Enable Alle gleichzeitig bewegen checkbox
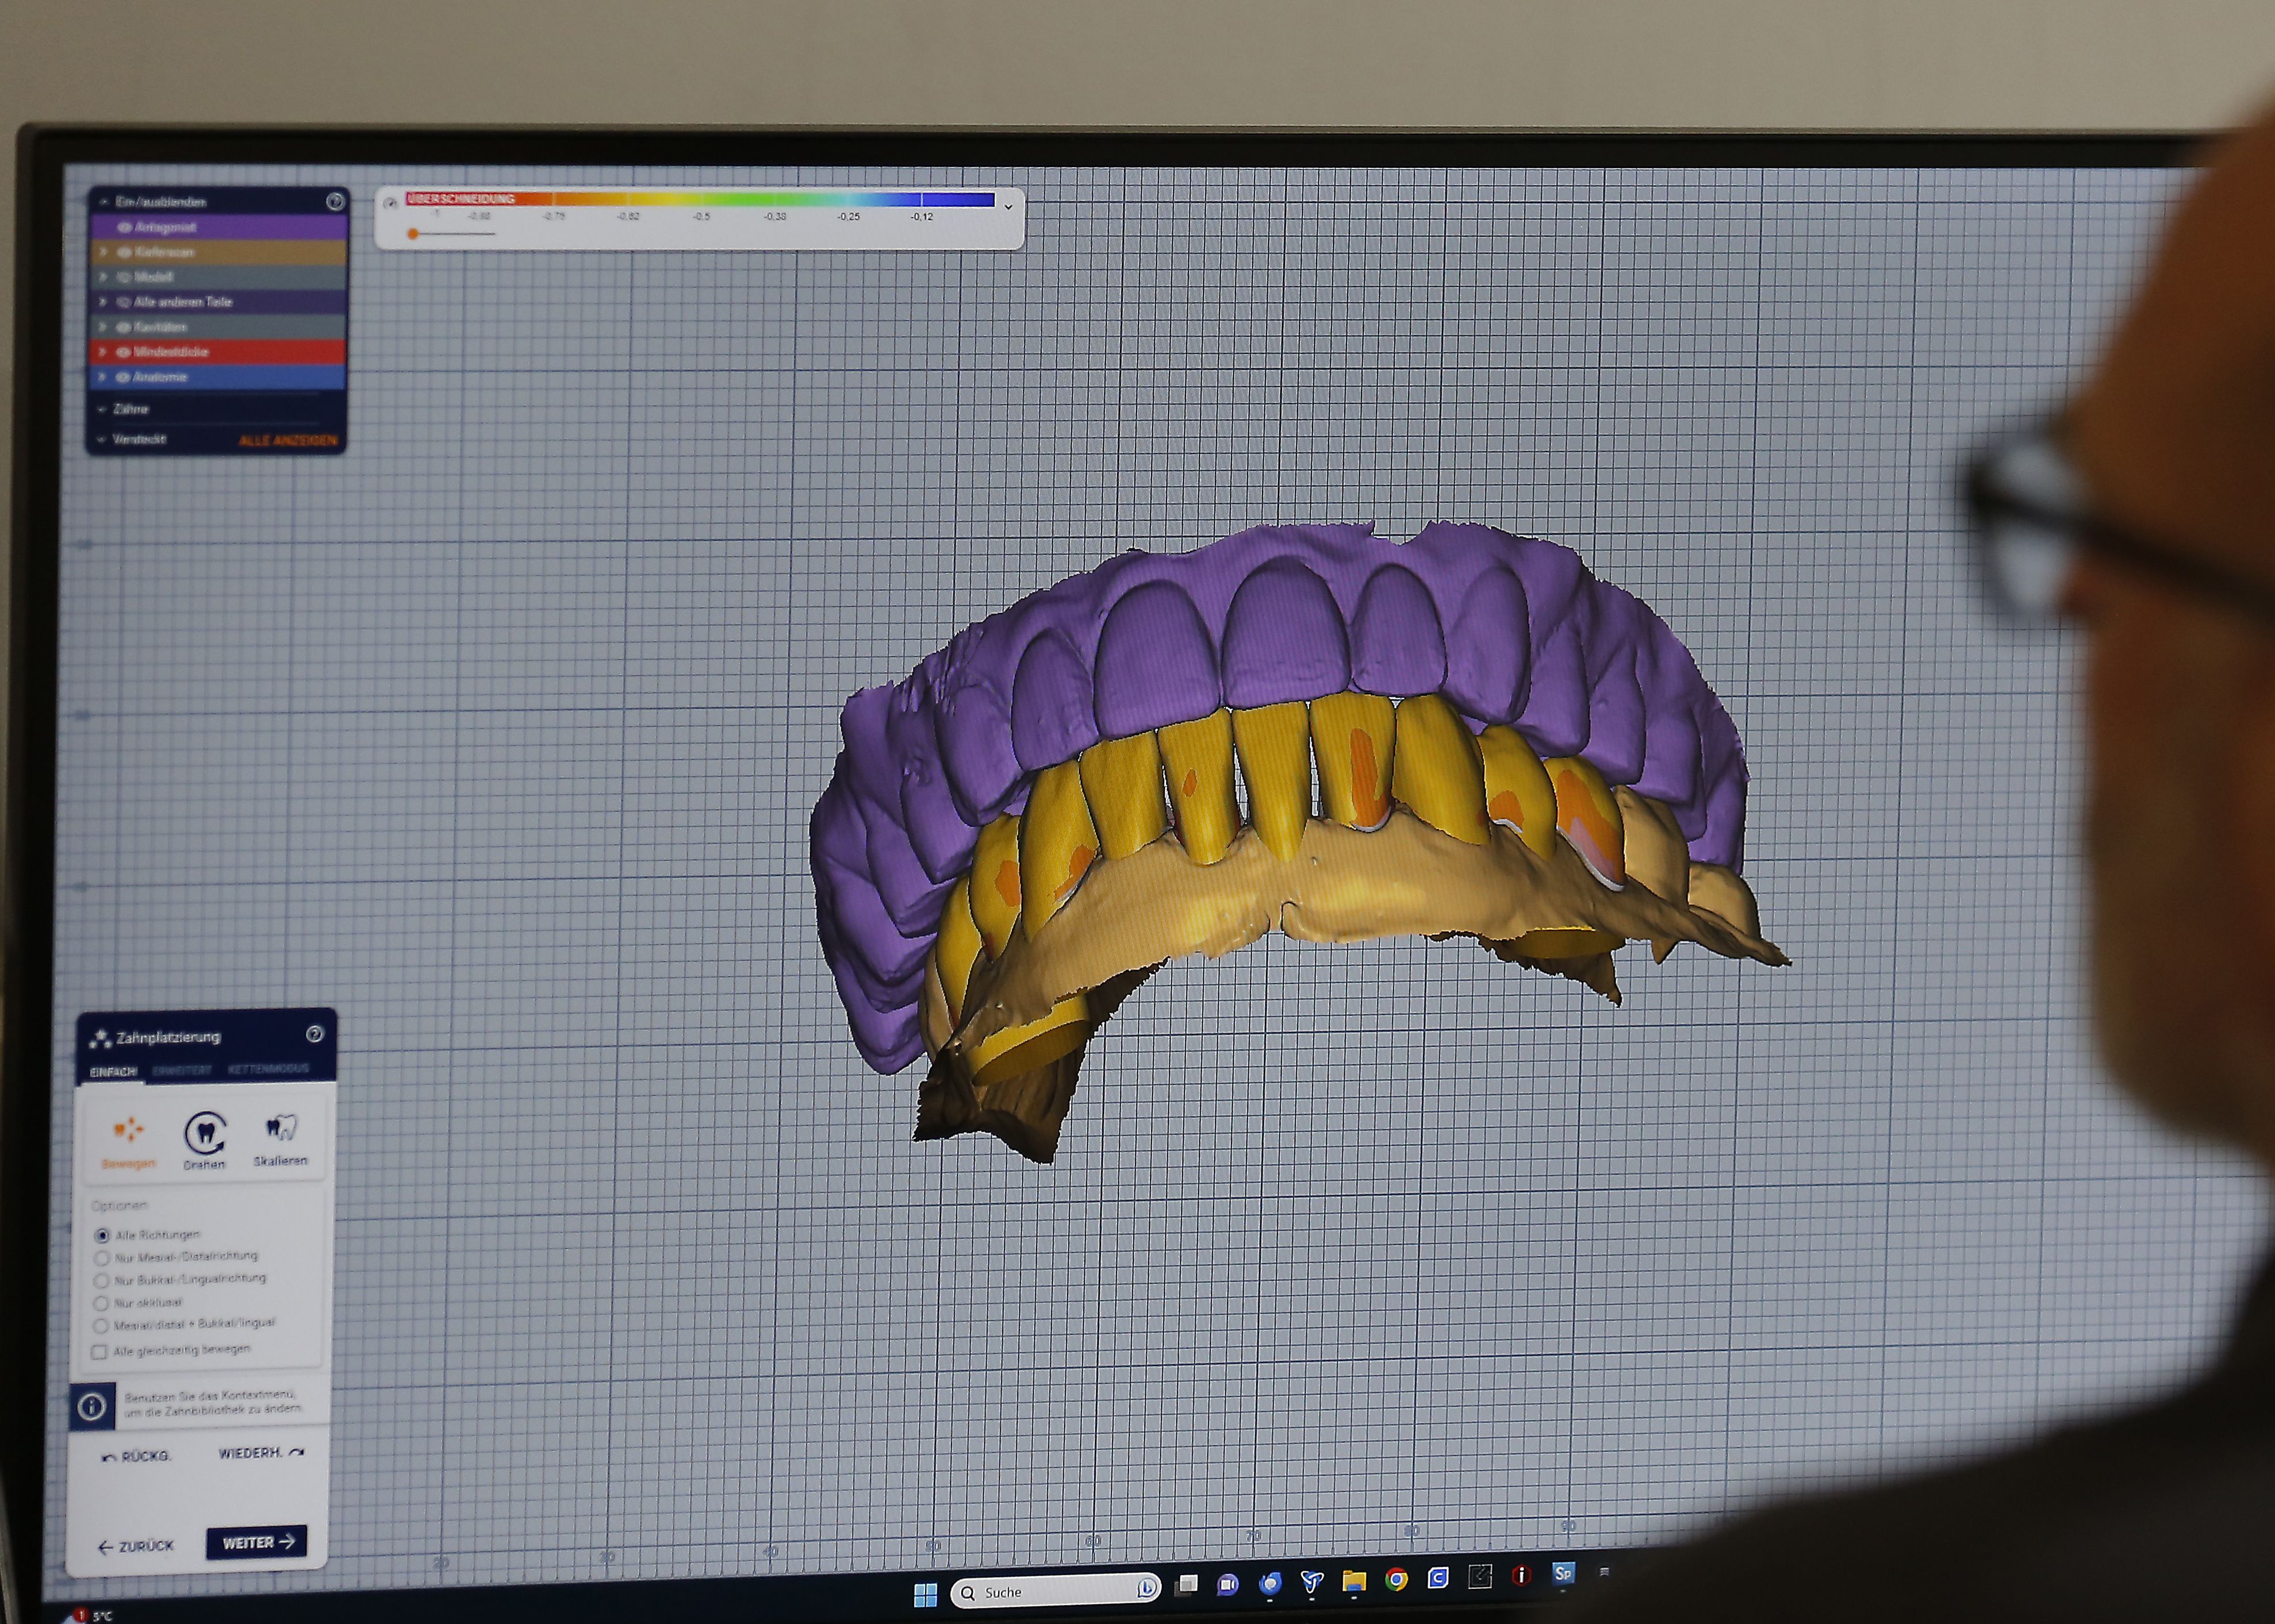This screenshot has height=1624, width=2275. [99, 1352]
